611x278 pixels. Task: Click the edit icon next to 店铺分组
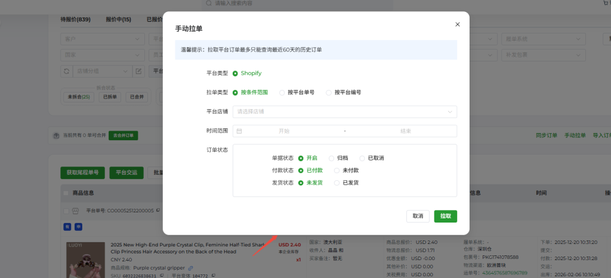point(138,71)
